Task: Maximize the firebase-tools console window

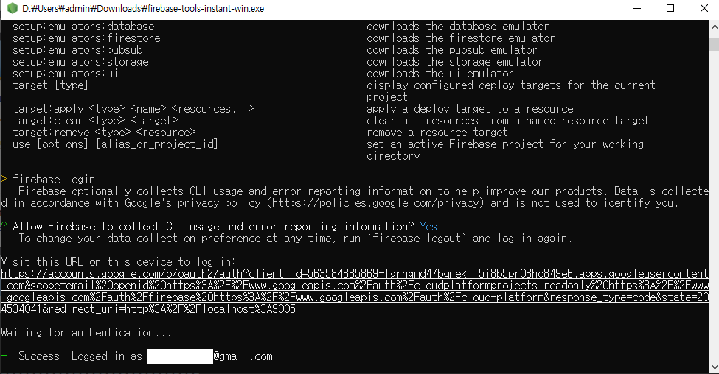Action: (x=670, y=8)
